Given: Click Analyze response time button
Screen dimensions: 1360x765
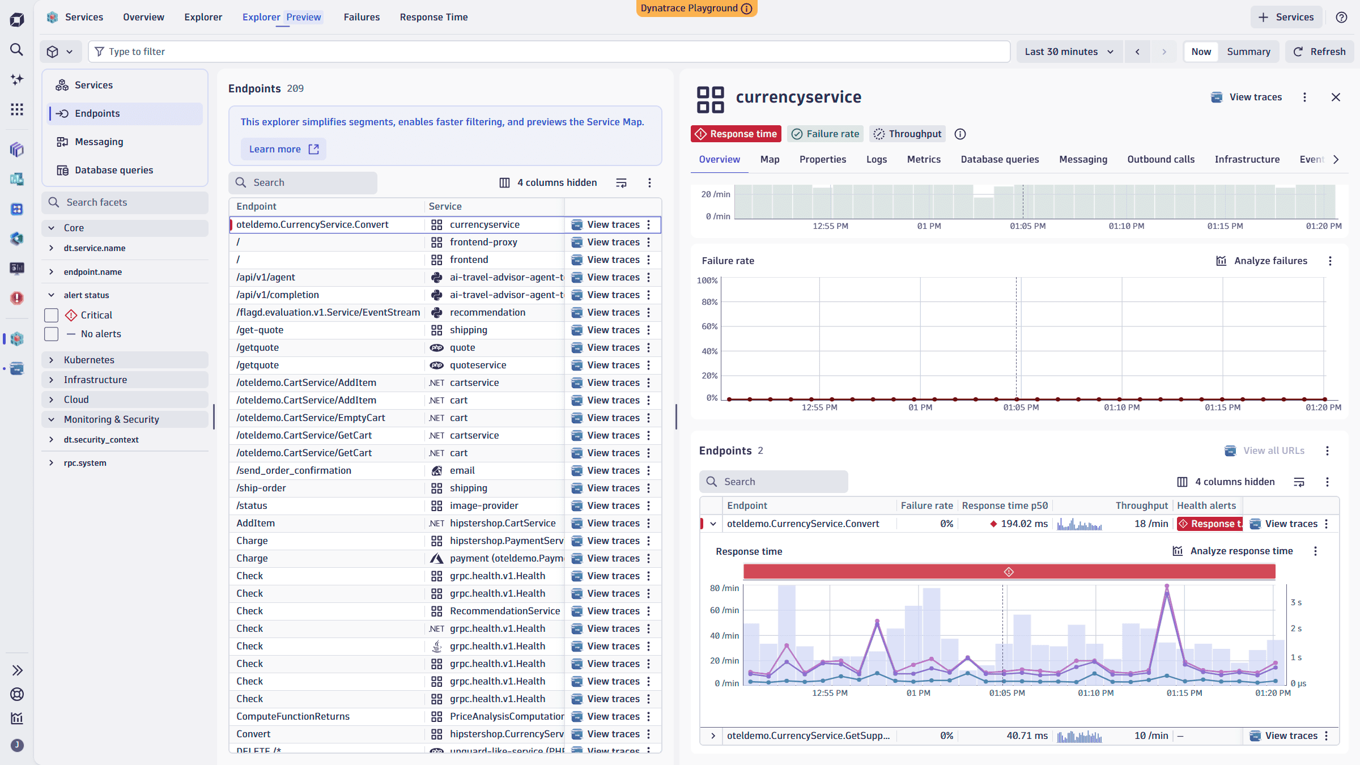Looking at the screenshot, I should click(1232, 551).
